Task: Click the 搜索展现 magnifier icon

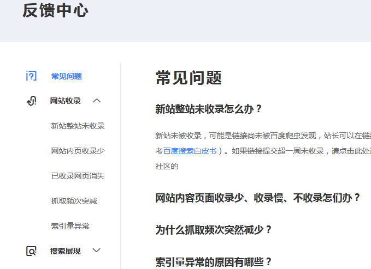Action: (x=31, y=251)
